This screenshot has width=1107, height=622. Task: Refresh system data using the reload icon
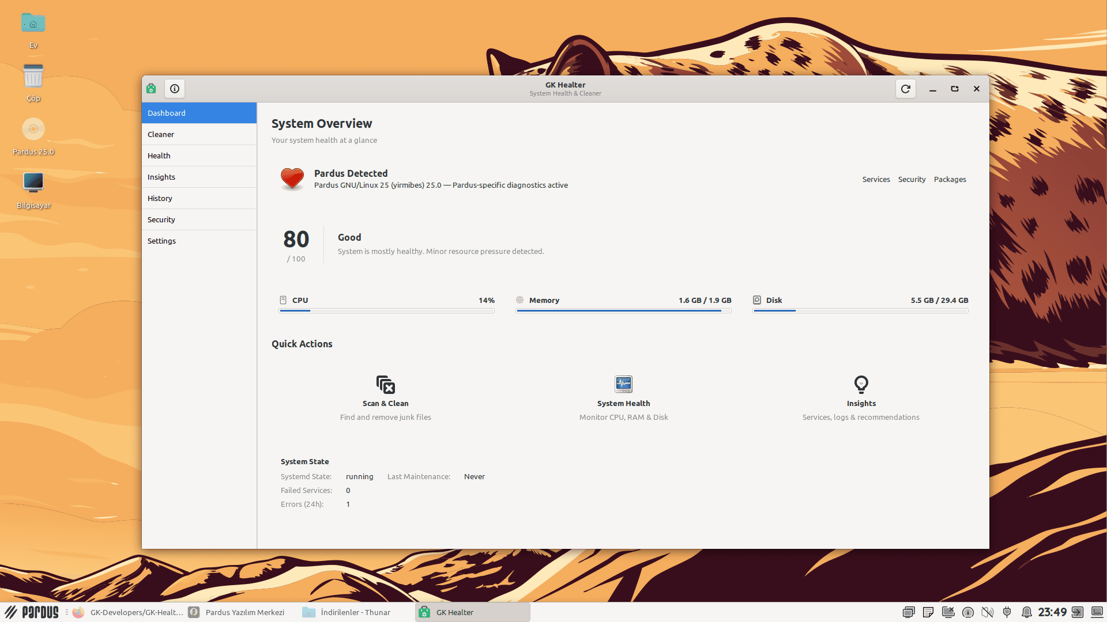click(905, 89)
